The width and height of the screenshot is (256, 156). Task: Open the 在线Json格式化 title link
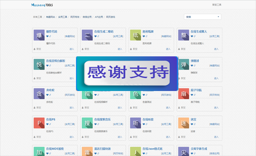[152, 149]
